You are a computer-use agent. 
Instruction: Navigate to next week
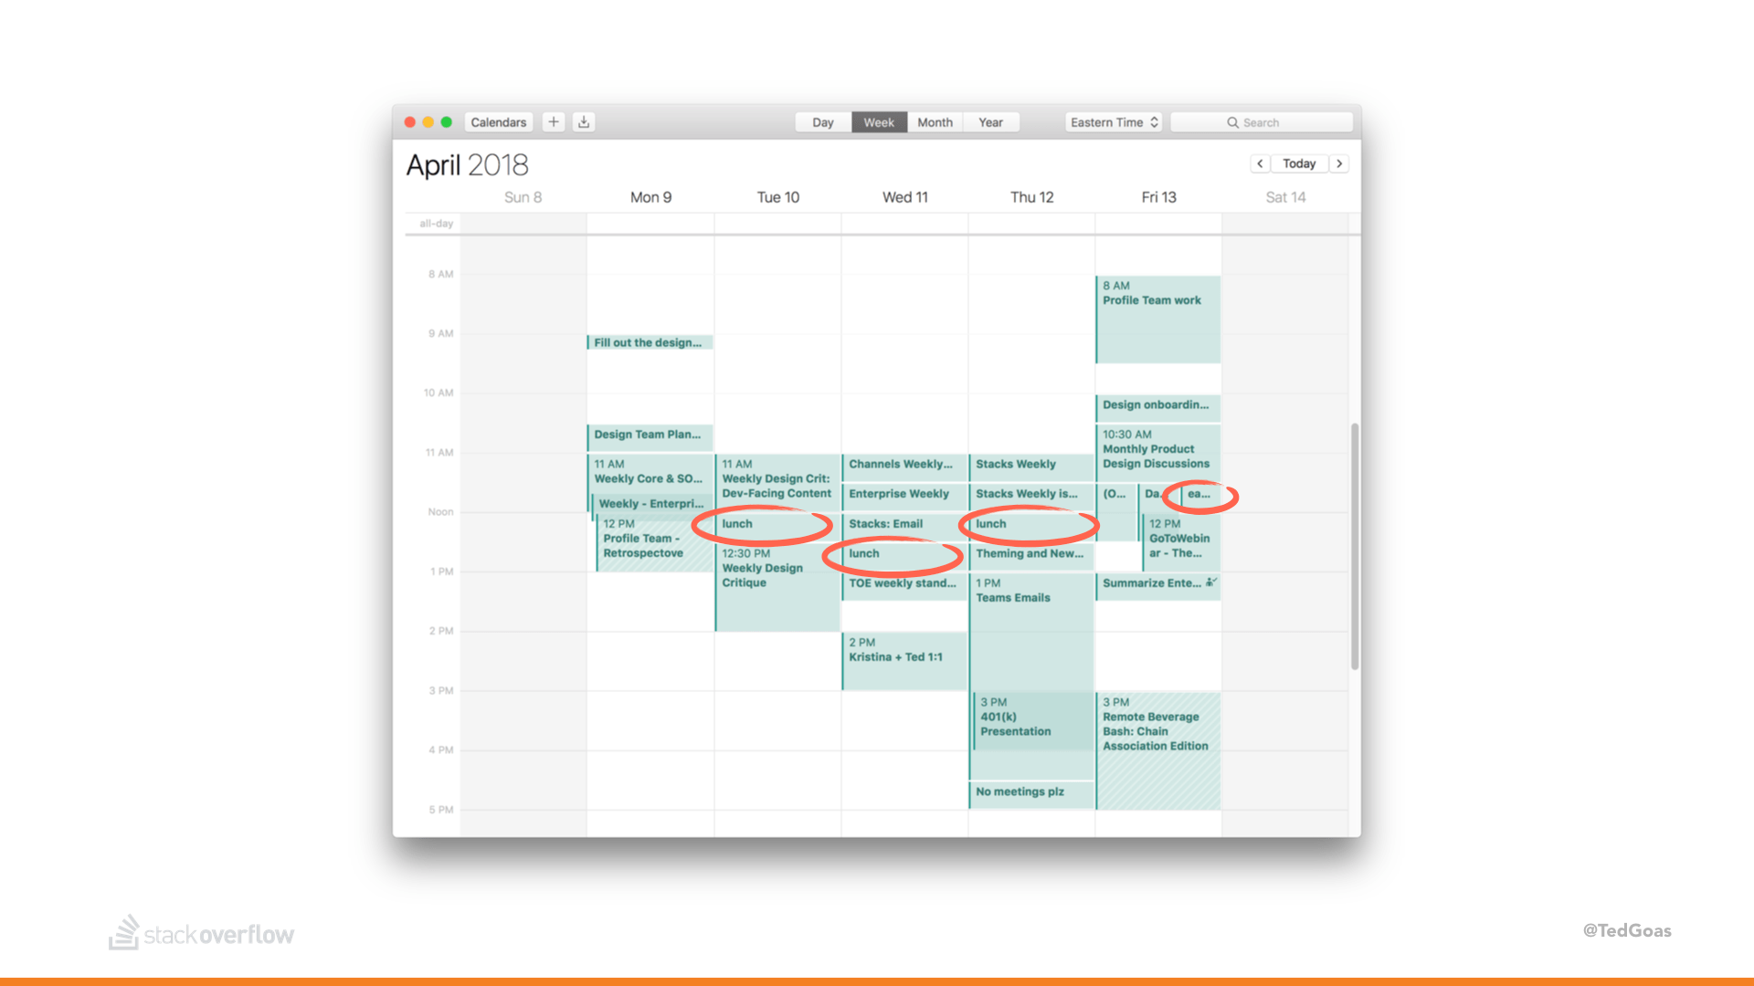(1341, 163)
